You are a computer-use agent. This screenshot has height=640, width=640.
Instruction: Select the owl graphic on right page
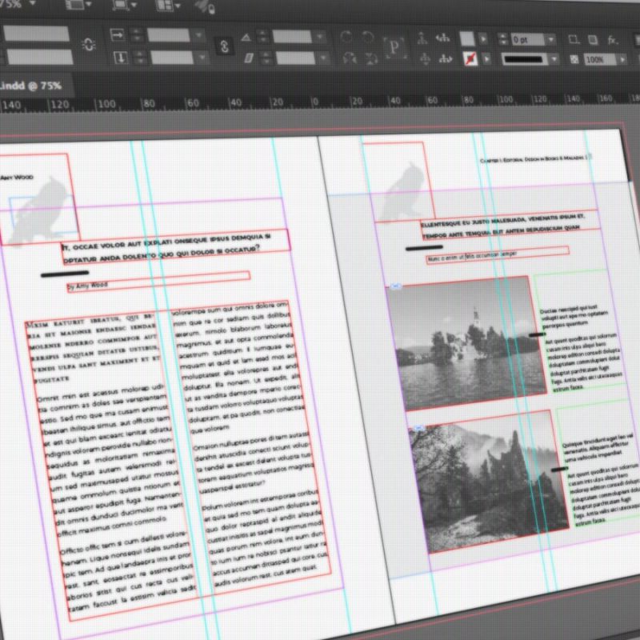(x=404, y=192)
